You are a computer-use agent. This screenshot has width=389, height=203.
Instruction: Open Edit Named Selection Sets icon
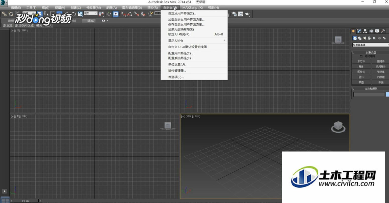click(x=150, y=14)
